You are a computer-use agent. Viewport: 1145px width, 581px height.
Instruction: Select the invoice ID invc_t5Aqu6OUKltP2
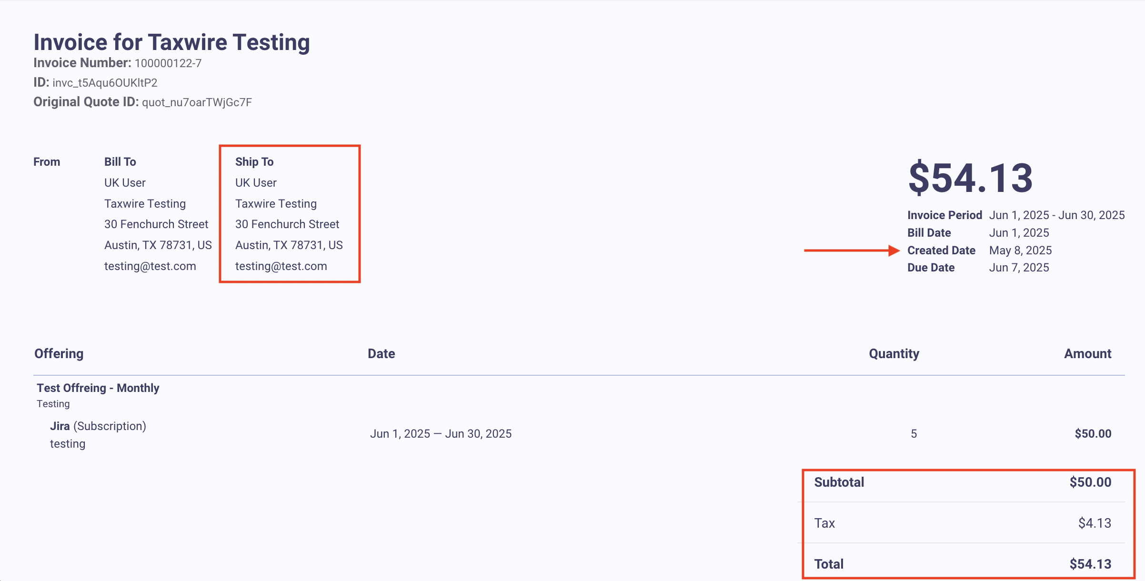tap(105, 83)
